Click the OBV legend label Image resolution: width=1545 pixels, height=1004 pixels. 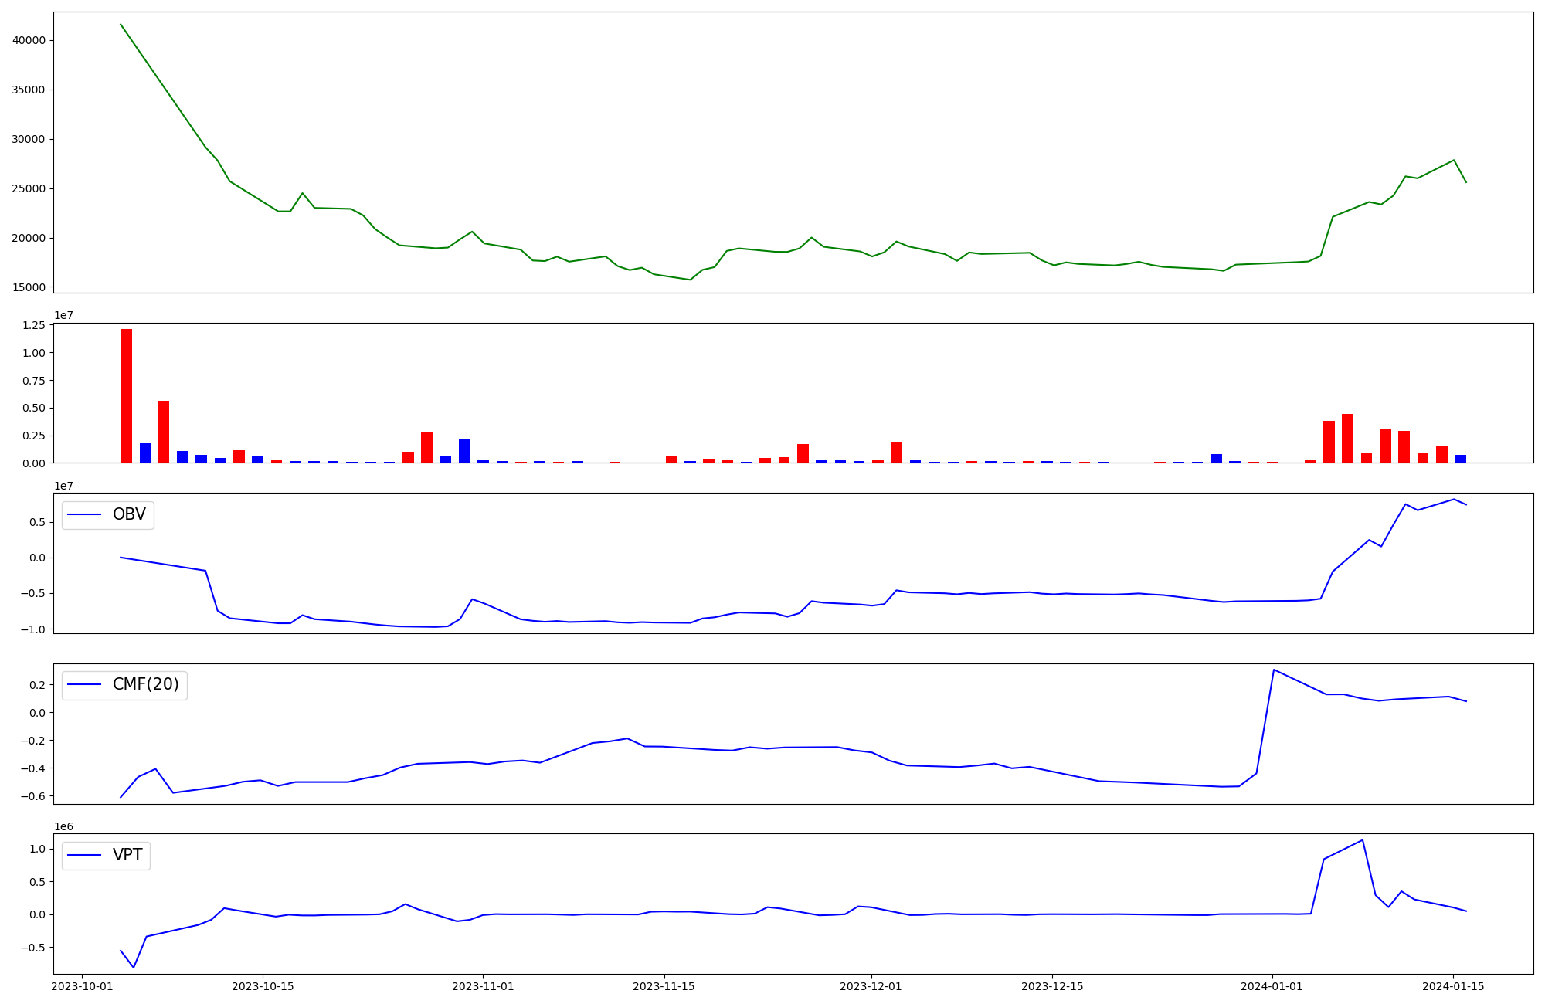coord(129,515)
